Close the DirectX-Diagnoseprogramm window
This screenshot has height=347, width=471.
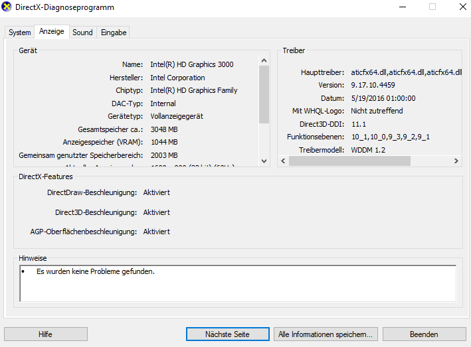[463, 7]
